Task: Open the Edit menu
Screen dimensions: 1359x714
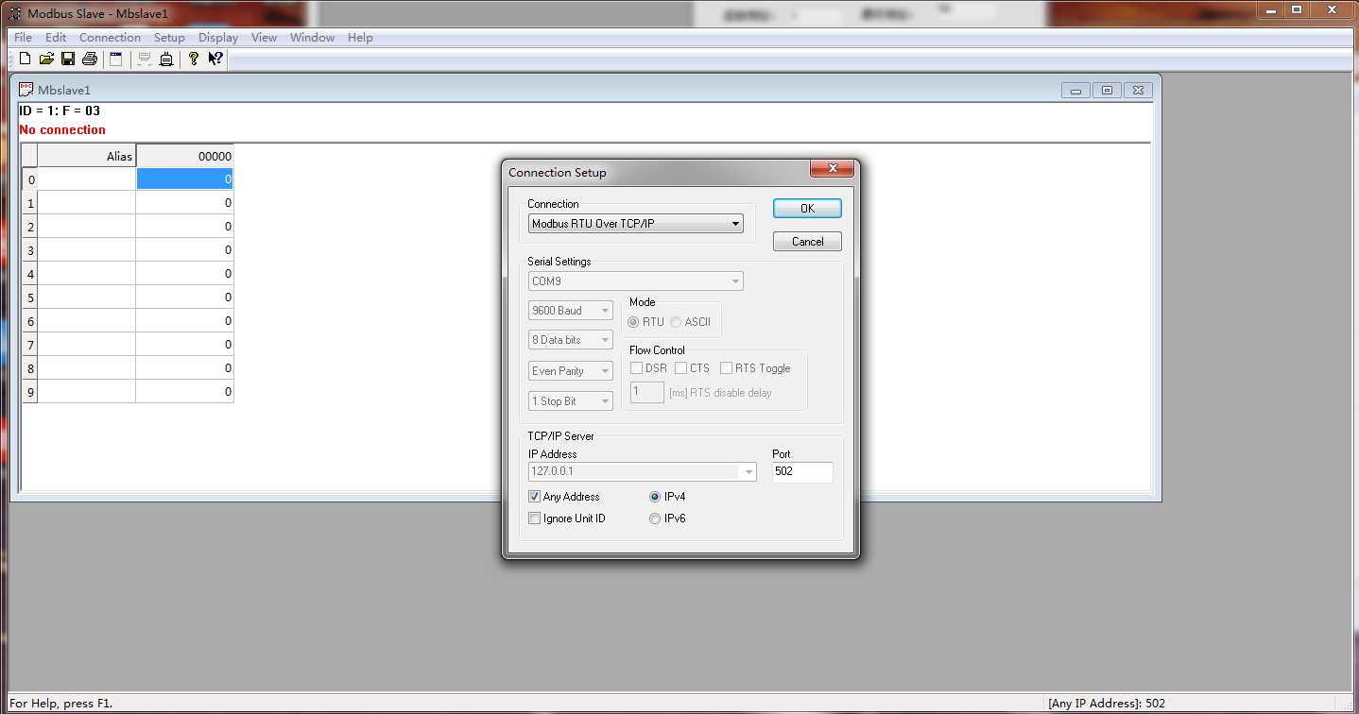Action: click(x=56, y=38)
